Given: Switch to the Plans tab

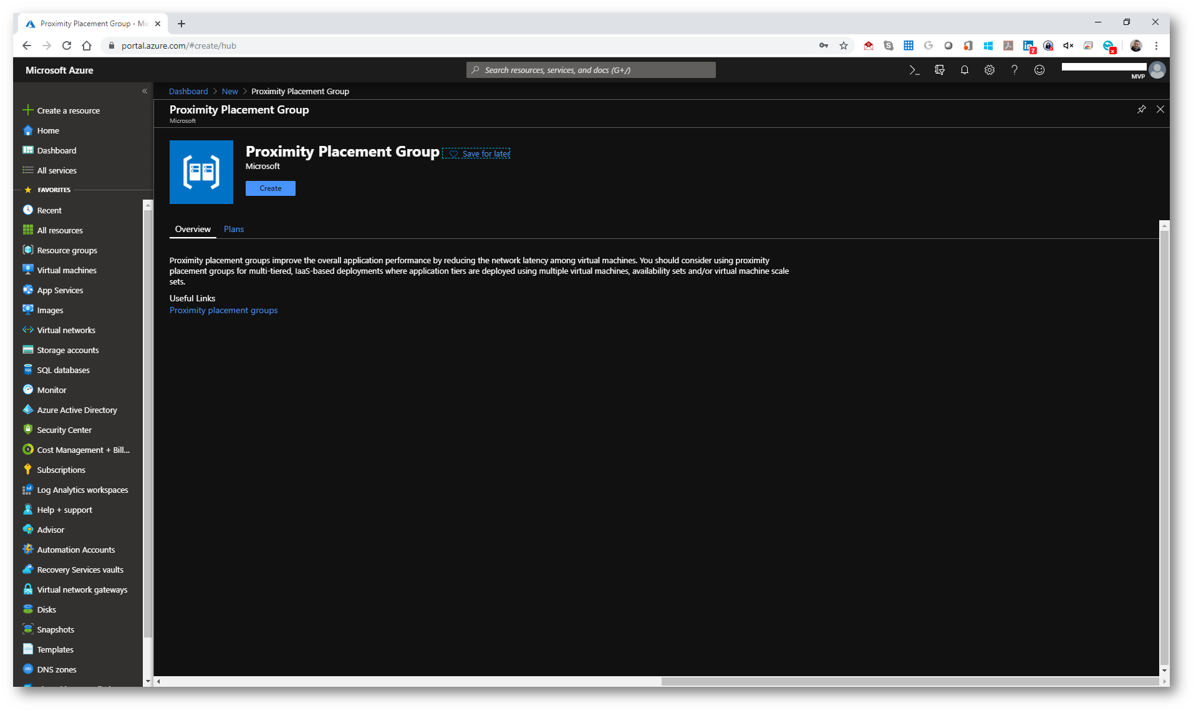Looking at the screenshot, I should click(234, 229).
